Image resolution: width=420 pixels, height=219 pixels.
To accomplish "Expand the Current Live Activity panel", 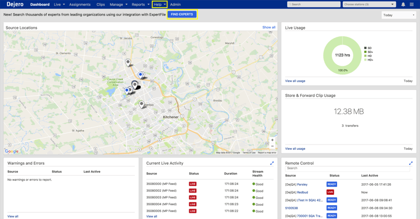I will click(272, 163).
